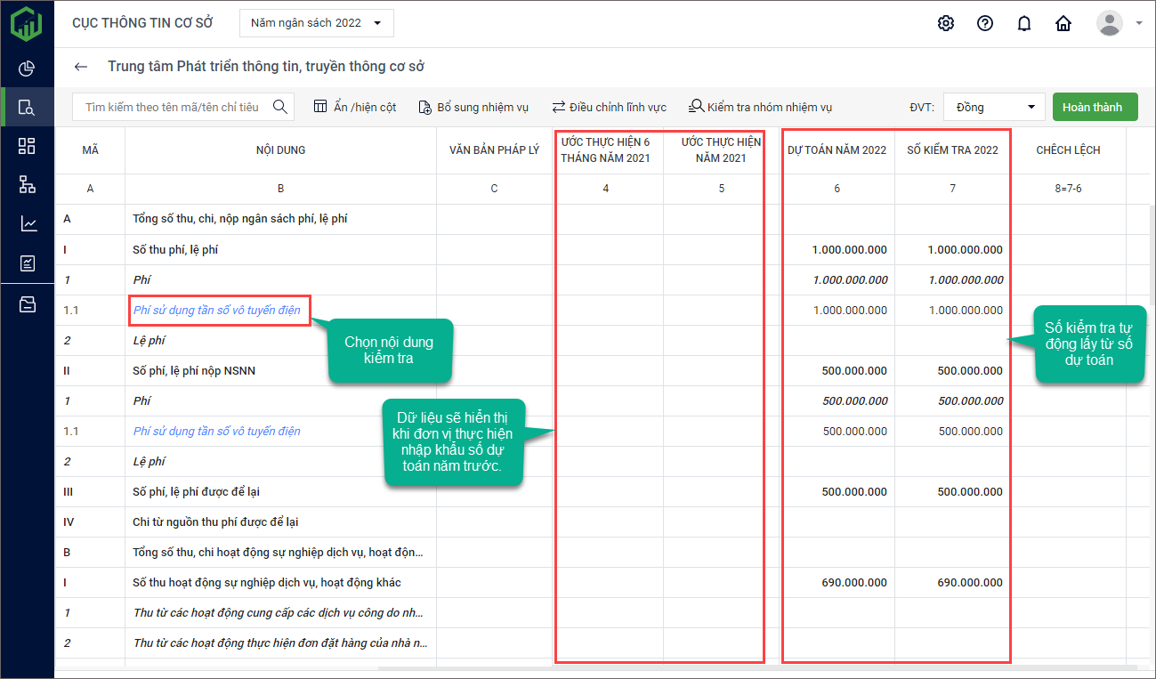Open the notifications bell
The width and height of the screenshot is (1156, 679).
pyautogui.click(x=1024, y=23)
